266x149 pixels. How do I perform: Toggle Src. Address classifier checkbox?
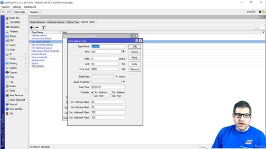pos(92,92)
